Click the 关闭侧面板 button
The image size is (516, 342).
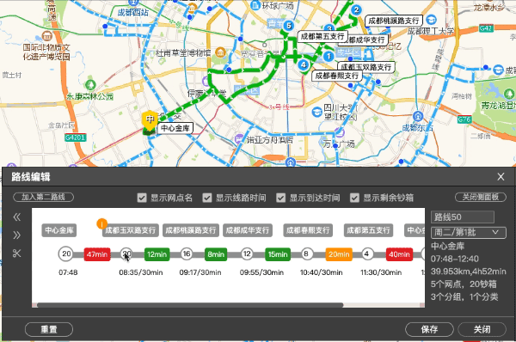(x=481, y=197)
